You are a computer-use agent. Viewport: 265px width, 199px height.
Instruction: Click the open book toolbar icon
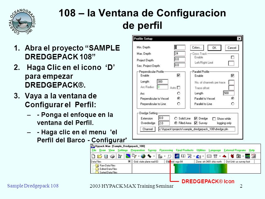pyautogui.click(x=183, y=156)
